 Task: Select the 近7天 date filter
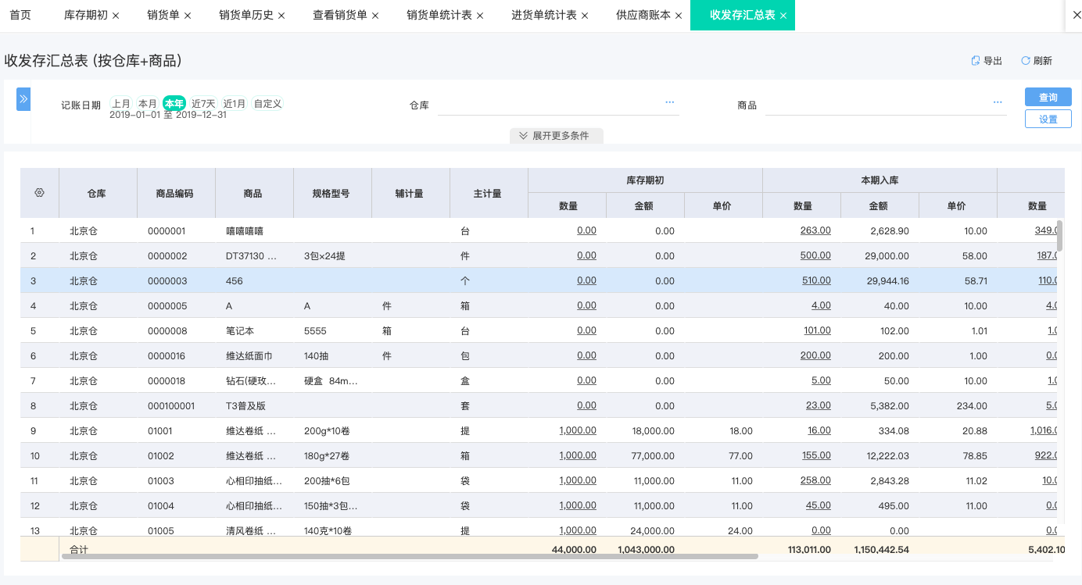coord(202,102)
